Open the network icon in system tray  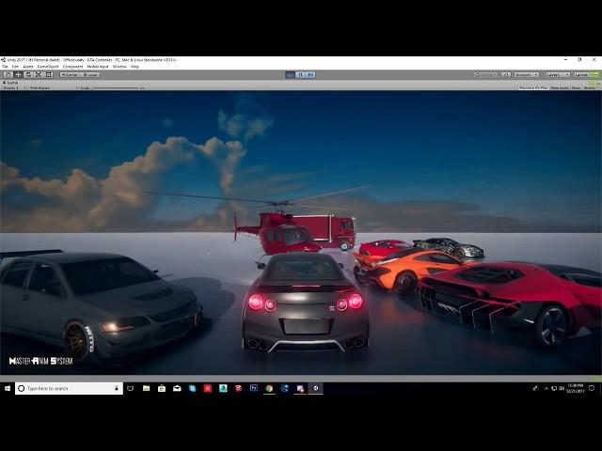[554, 388]
